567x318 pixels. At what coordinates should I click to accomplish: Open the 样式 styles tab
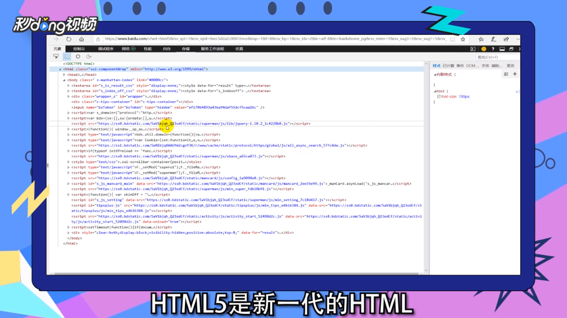[x=437, y=66]
